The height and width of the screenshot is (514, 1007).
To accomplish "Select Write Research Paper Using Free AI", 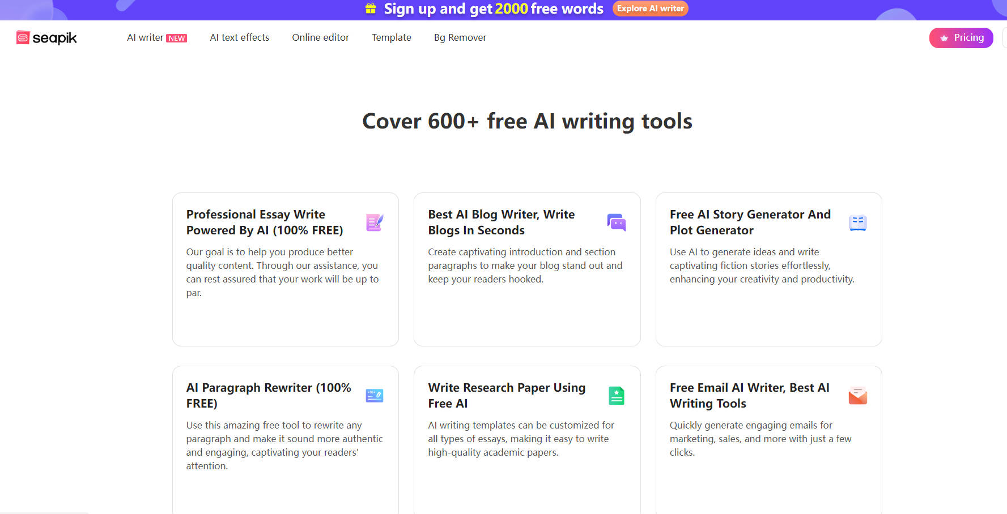I will pos(506,395).
